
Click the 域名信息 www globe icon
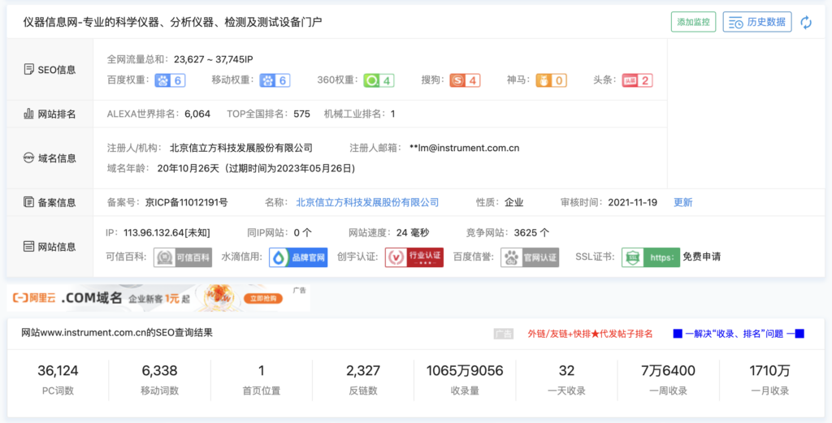28,158
